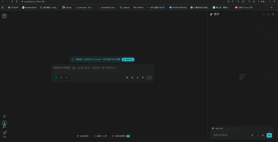Click the Comet $10 reward banner text
Image resolution: width=278 pixels, height=142 pixels.
tap(98, 60)
